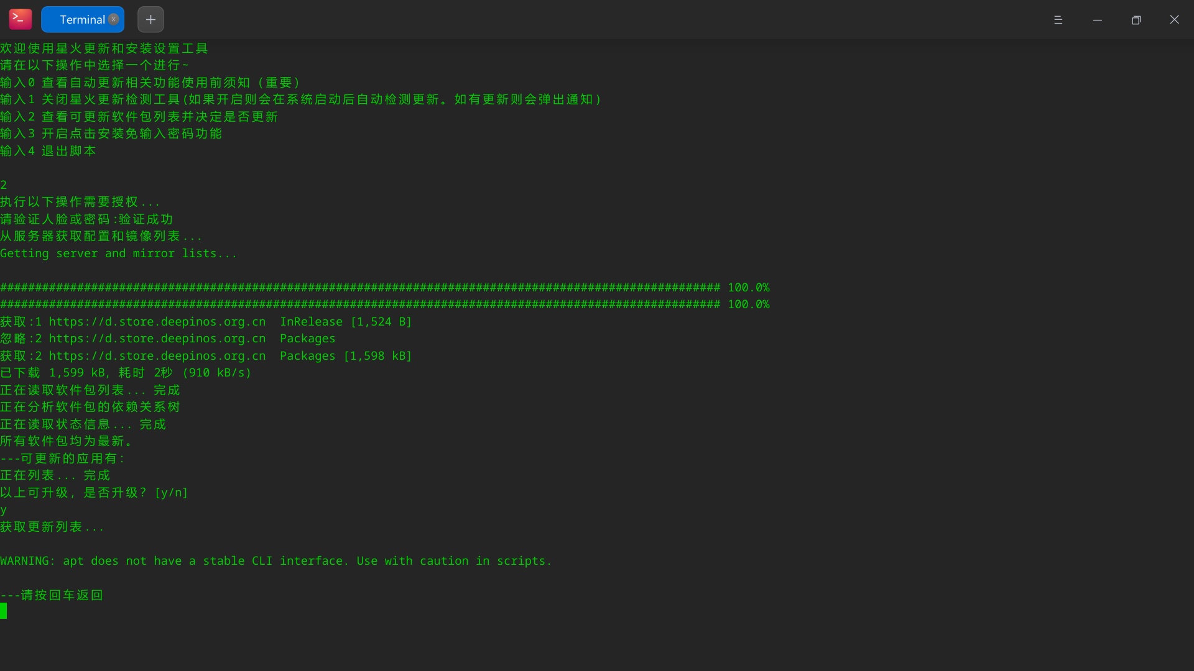Switch to the Terminal tab

click(x=81, y=19)
